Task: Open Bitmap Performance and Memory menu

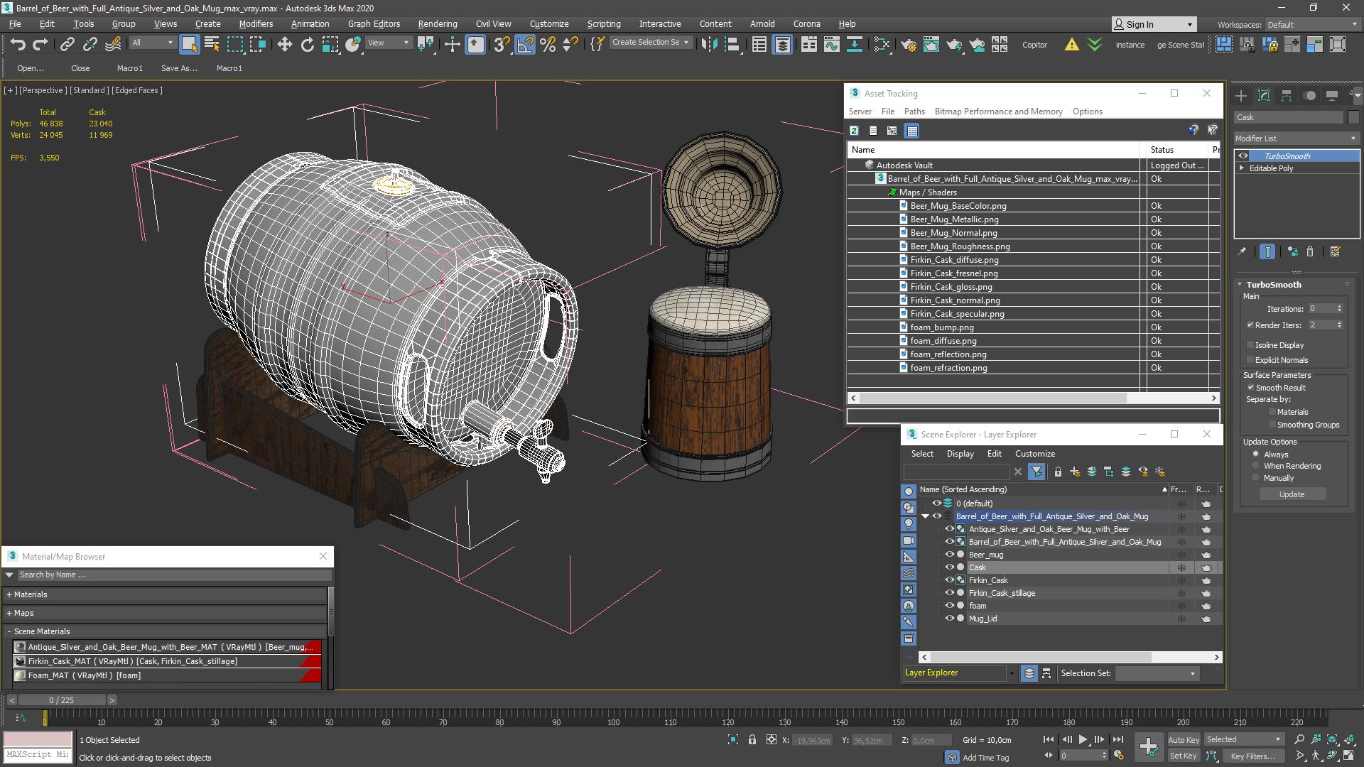Action: click(x=998, y=111)
